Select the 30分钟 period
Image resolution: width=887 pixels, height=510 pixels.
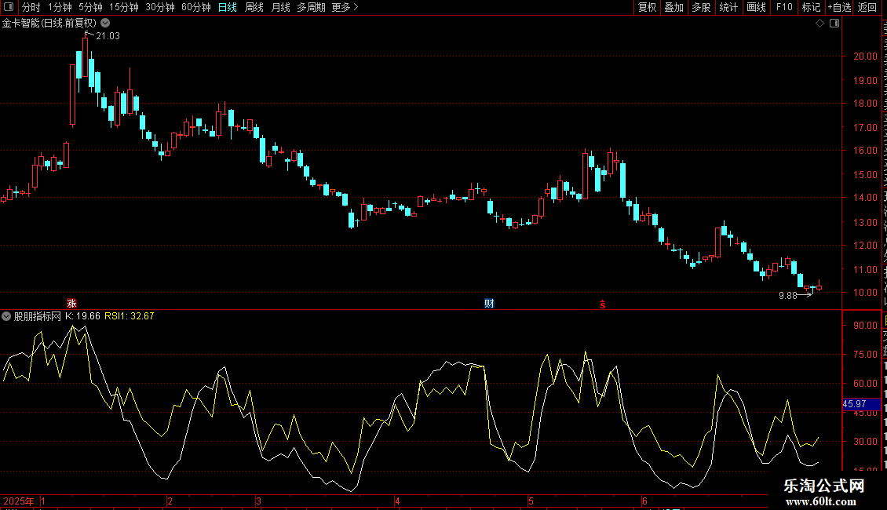pyautogui.click(x=160, y=7)
